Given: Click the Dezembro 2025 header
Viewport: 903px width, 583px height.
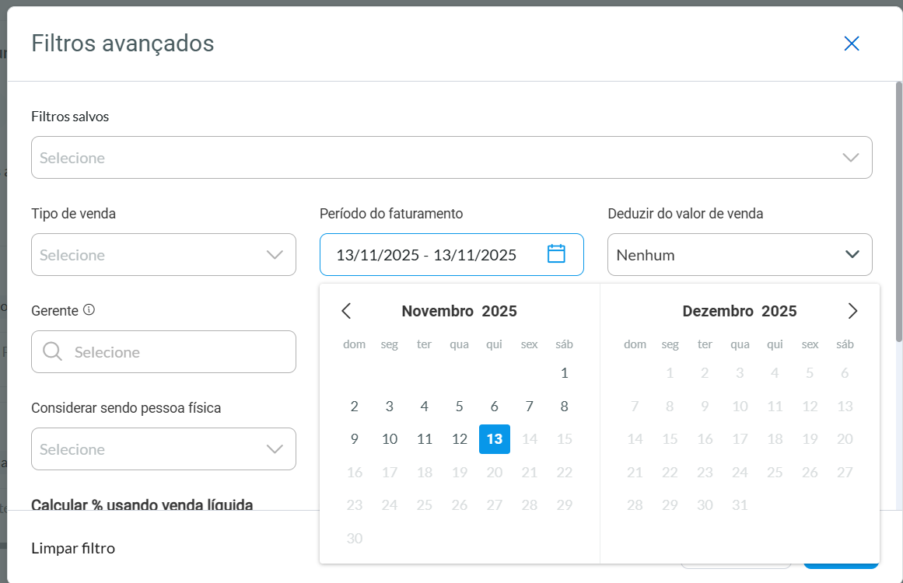Looking at the screenshot, I should point(739,311).
